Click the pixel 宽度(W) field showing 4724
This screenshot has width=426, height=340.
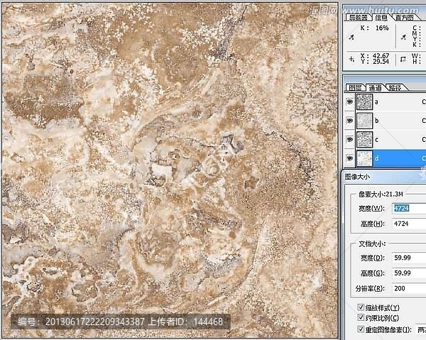[x=409, y=208]
